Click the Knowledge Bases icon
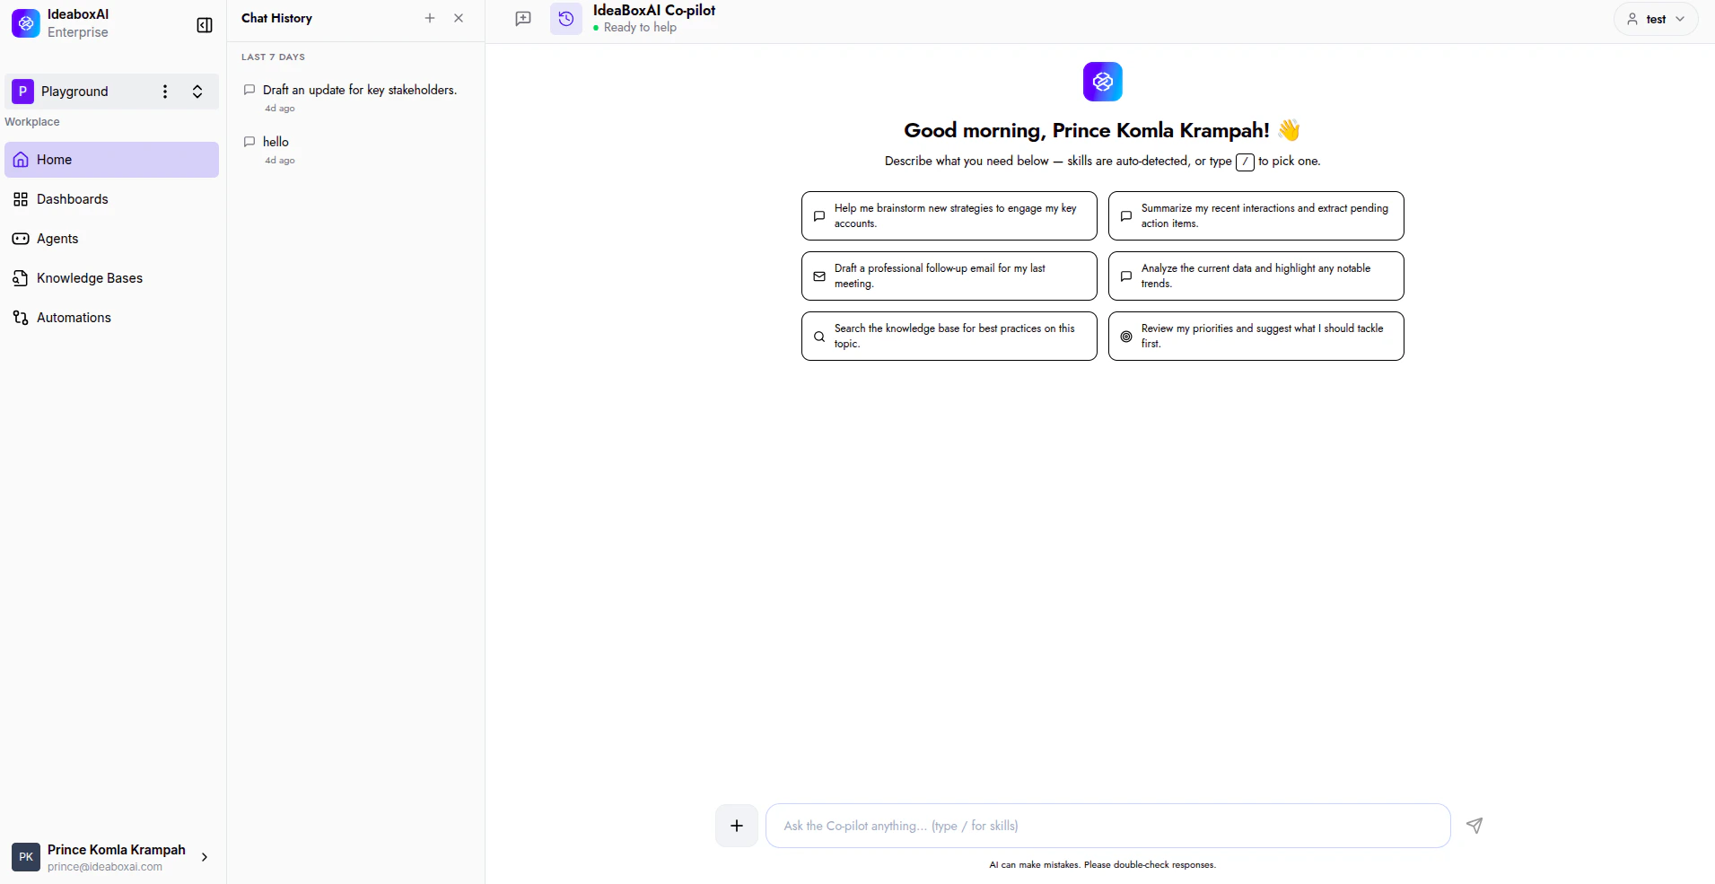1715x884 pixels. point(21,278)
